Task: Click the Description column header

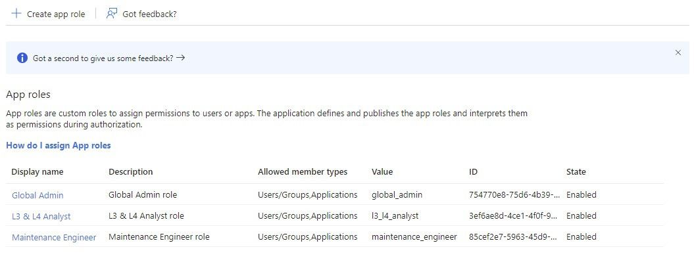Action: pos(130,172)
